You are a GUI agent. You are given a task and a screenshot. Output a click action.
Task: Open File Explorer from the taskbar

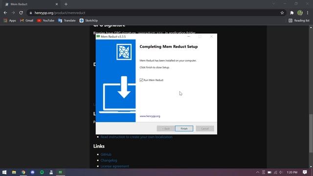click(x=14, y=172)
